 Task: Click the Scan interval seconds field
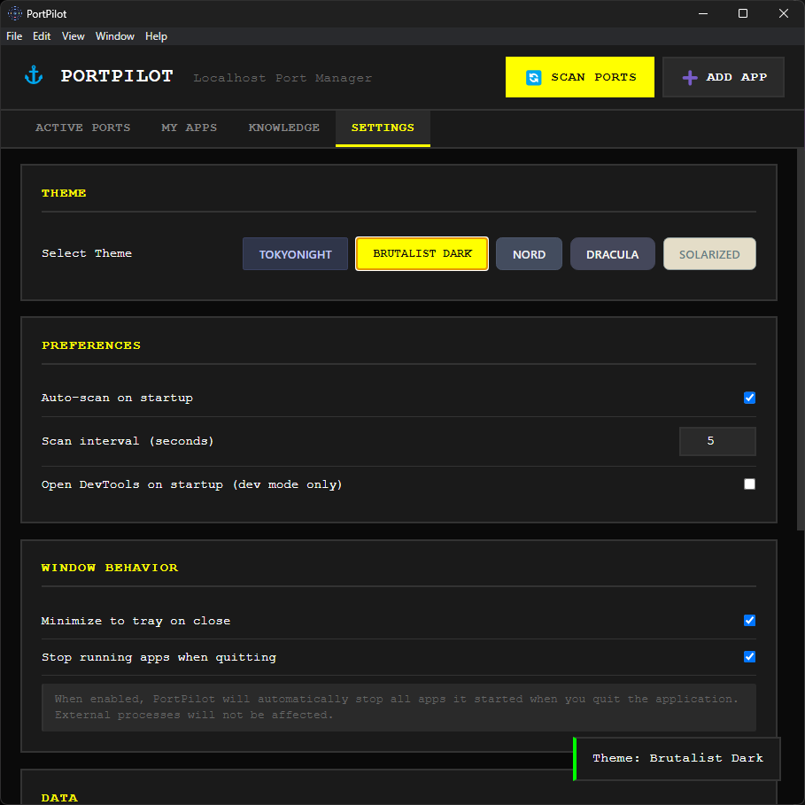pyautogui.click(x=716, y=441)
